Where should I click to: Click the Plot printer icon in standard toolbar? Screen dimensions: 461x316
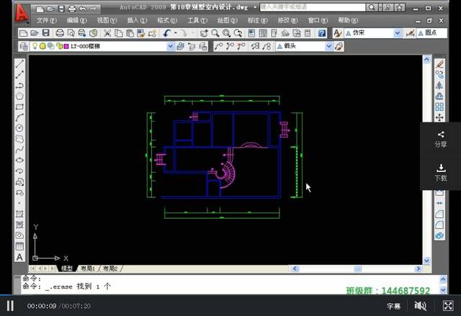pos(60,33)
